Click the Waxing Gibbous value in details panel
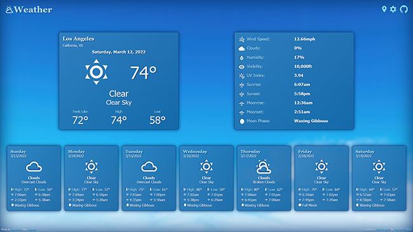The width and height of the screenshot is (413, 232). click(x=311, y=121)
